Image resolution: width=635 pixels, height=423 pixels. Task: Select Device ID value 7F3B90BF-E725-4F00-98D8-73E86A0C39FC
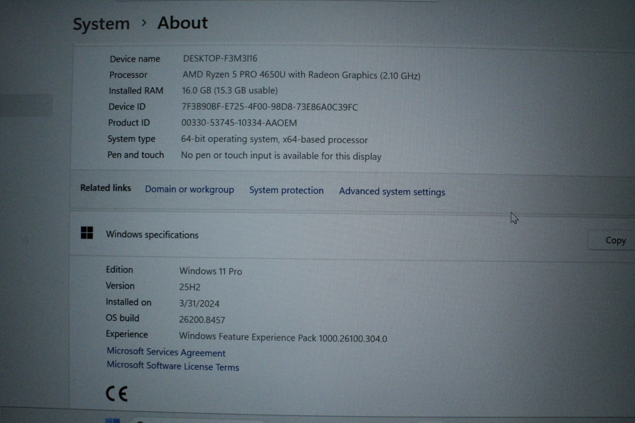[x=269, y=107]
